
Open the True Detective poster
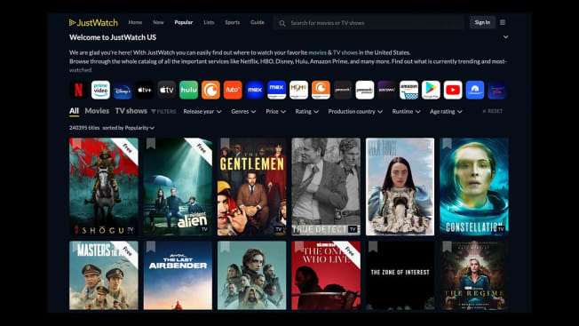click(x=326, y=187)
